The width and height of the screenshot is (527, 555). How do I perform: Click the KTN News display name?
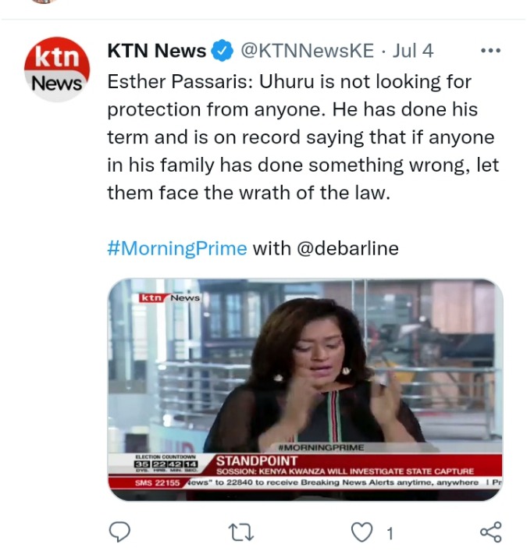[156, 51]
